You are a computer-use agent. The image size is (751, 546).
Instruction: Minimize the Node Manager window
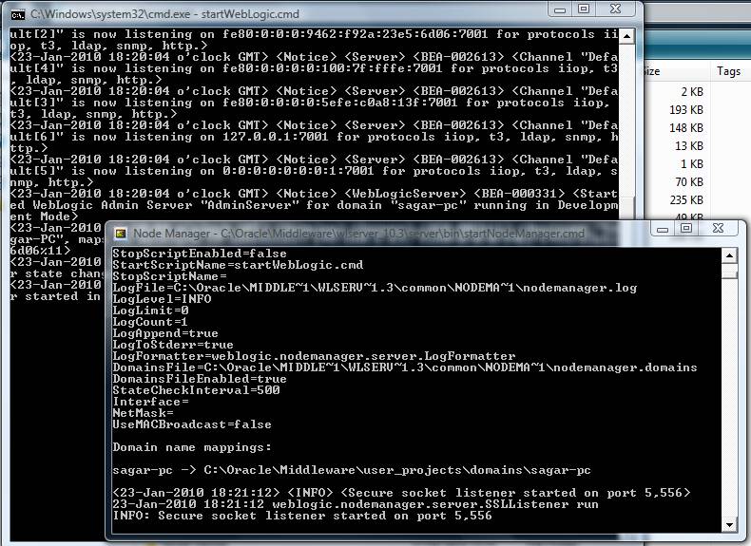coord(663,229)
